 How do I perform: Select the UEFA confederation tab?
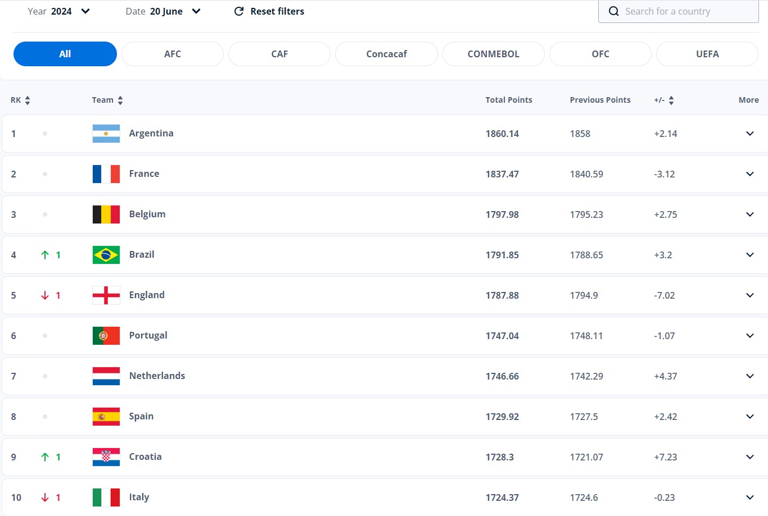tap(707, 54)
